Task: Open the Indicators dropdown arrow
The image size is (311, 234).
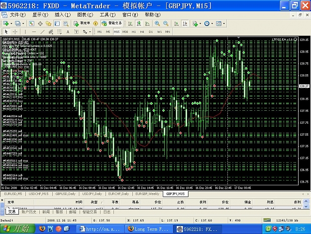Action: [x=201, y=23]
